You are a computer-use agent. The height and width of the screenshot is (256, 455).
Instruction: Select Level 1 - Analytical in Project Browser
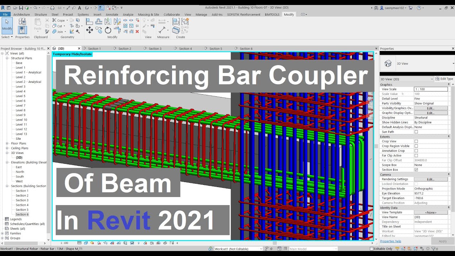coord(28,73)
